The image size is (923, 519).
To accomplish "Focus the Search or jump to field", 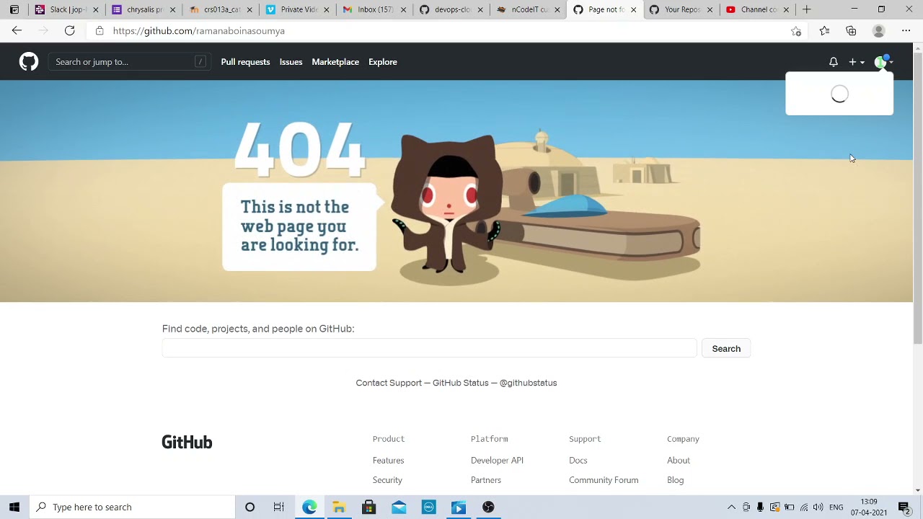I will click(130, 62).
